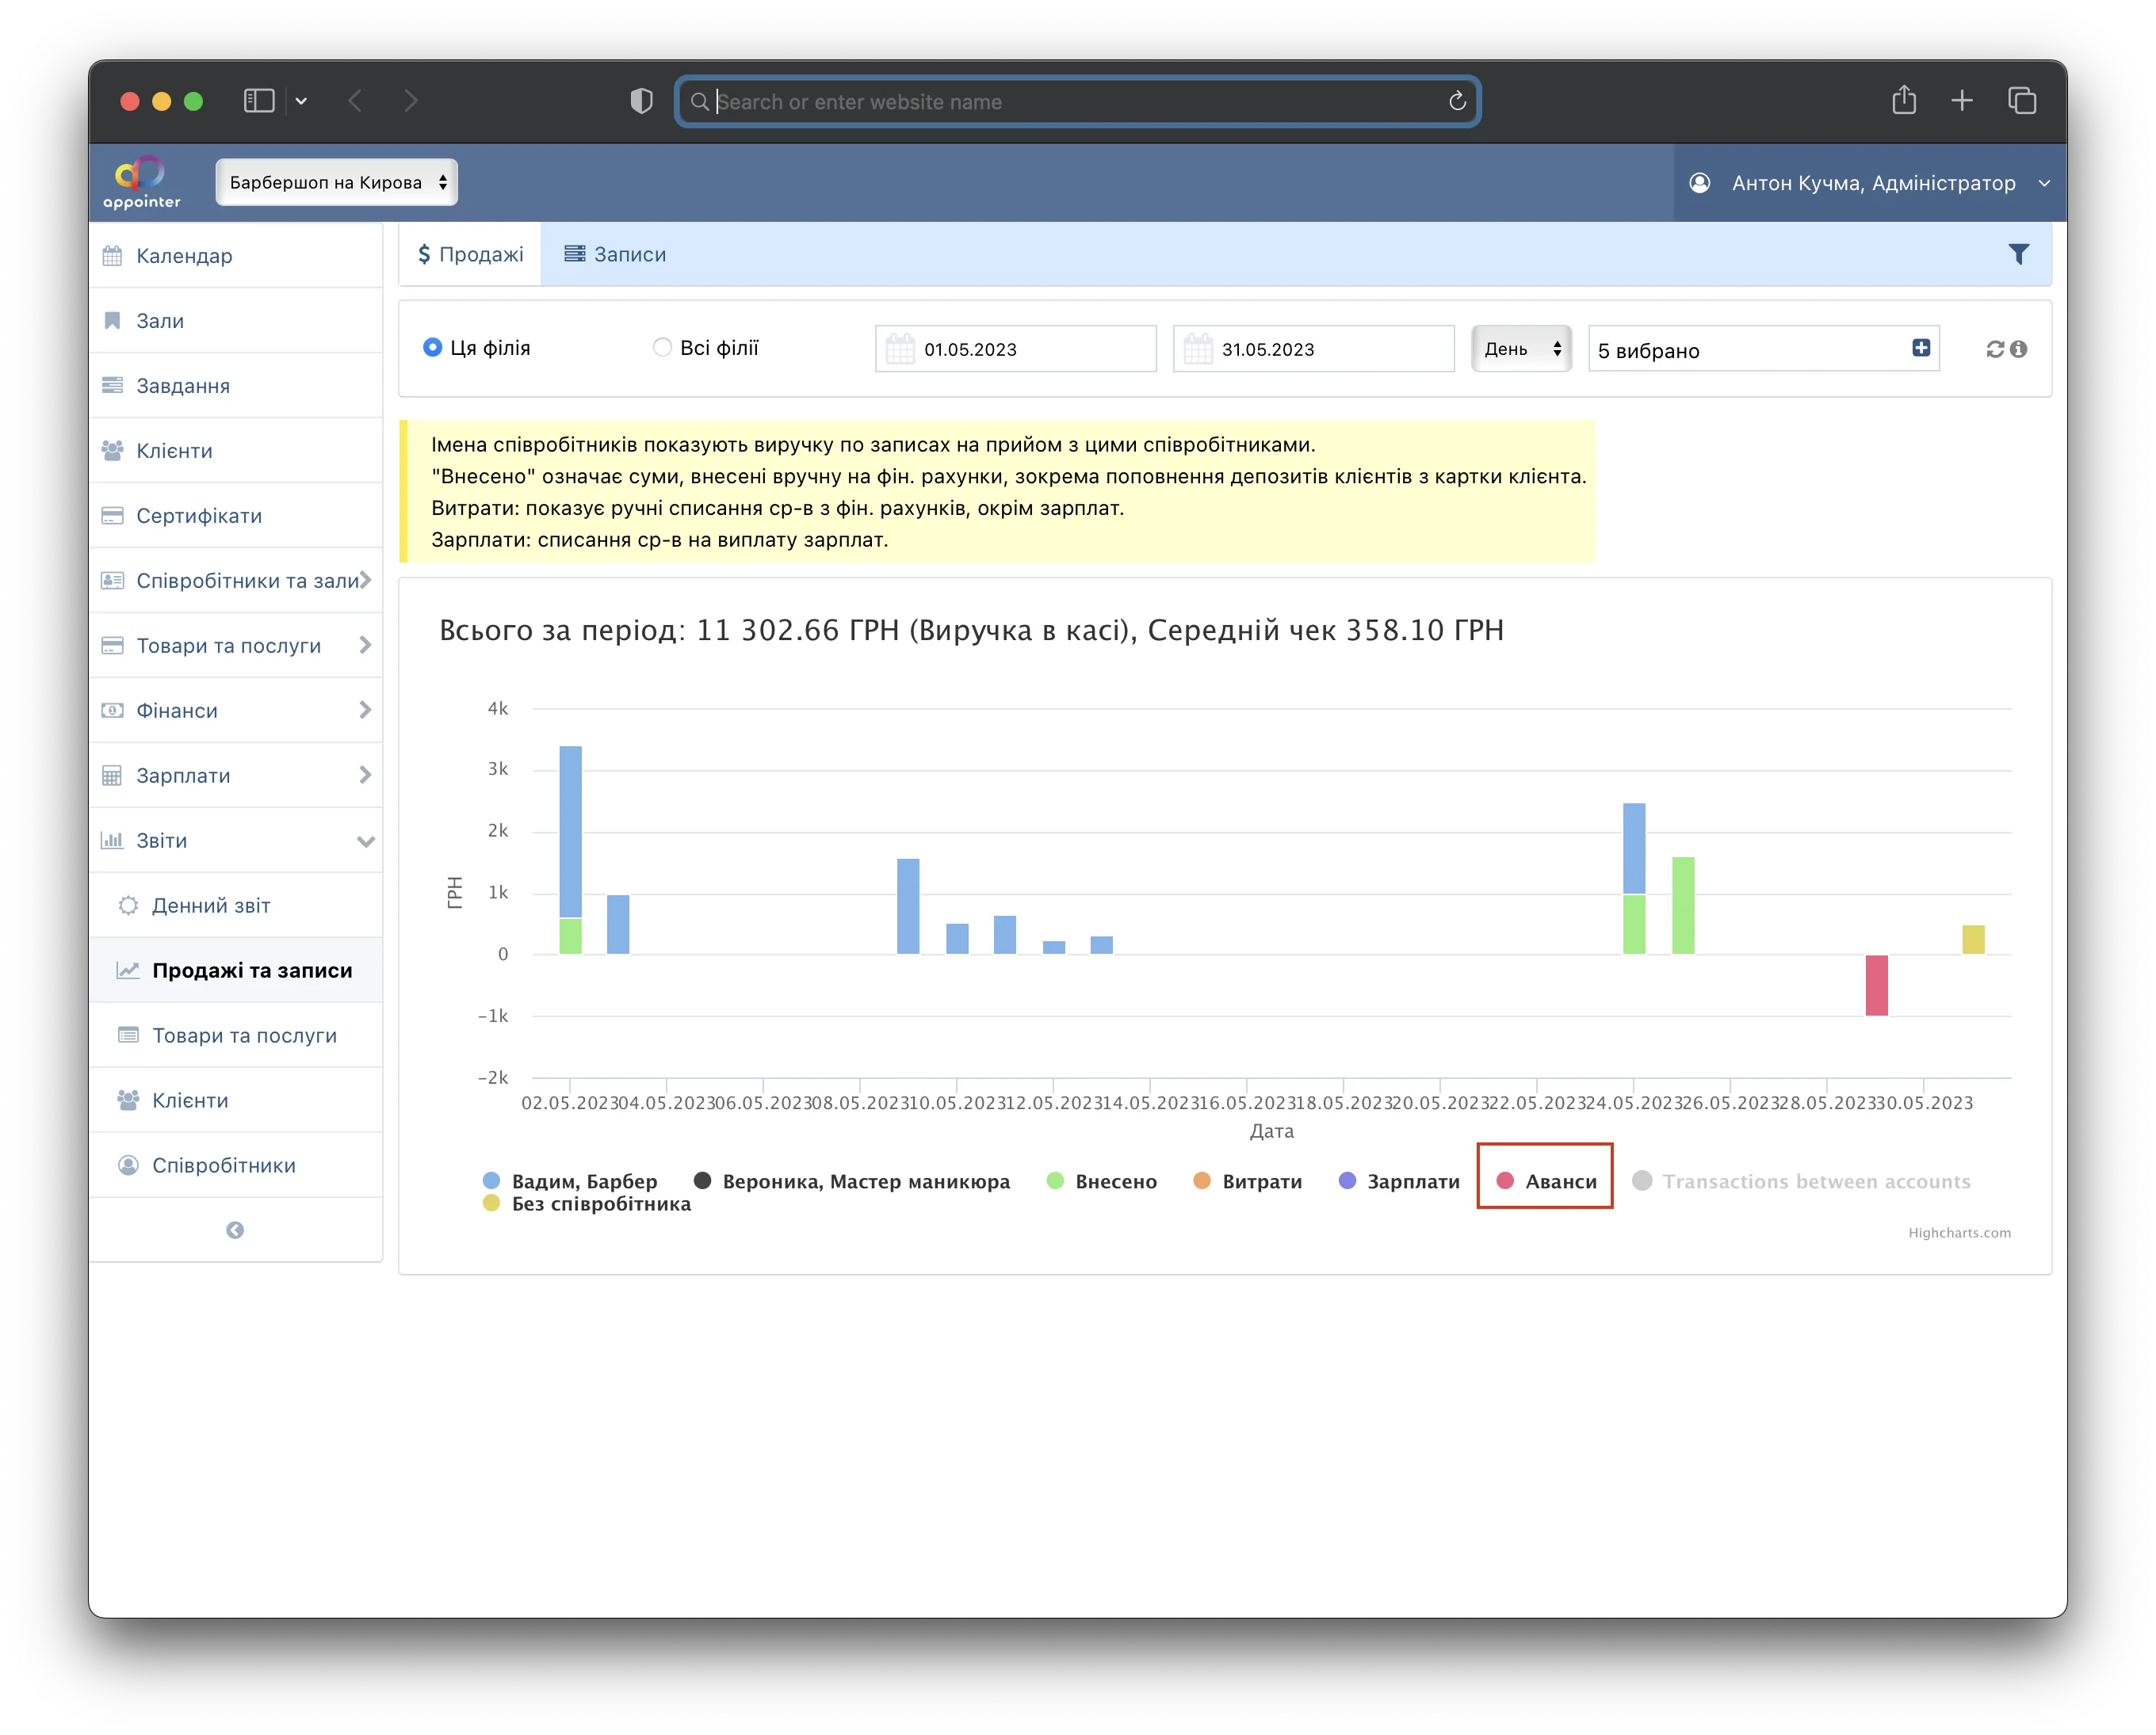The width and height of the screenshot is (2156, 1735).
Task: Go forward in Safari
Action: [410, 101]
